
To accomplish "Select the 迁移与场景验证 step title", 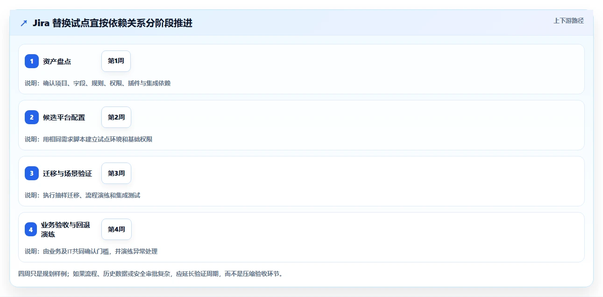I will tap(67, 173).
